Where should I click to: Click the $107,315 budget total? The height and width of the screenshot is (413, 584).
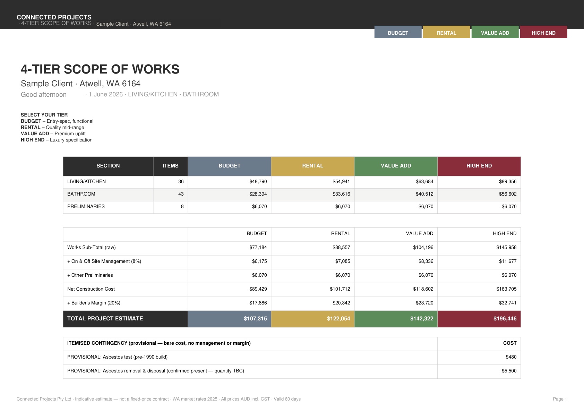255,318
